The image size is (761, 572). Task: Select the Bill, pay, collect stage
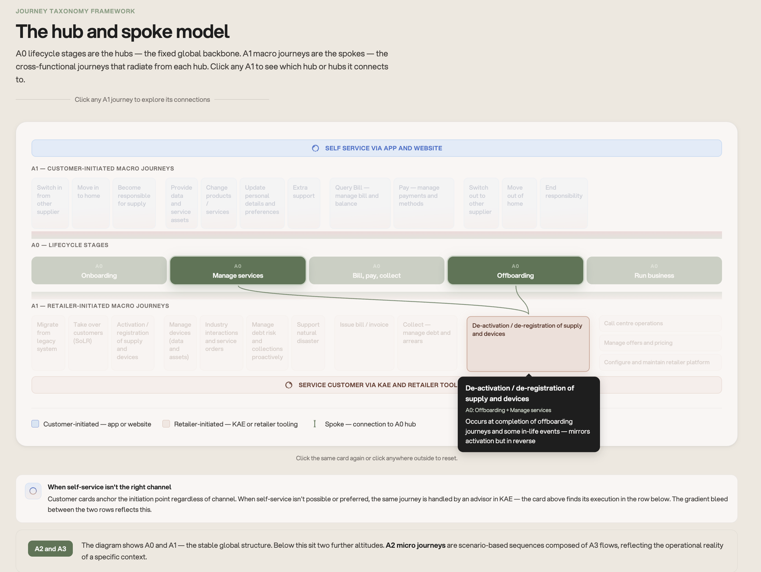click(377, 271)
